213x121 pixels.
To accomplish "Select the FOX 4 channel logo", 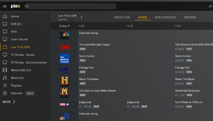I will [x=65, y=105].
